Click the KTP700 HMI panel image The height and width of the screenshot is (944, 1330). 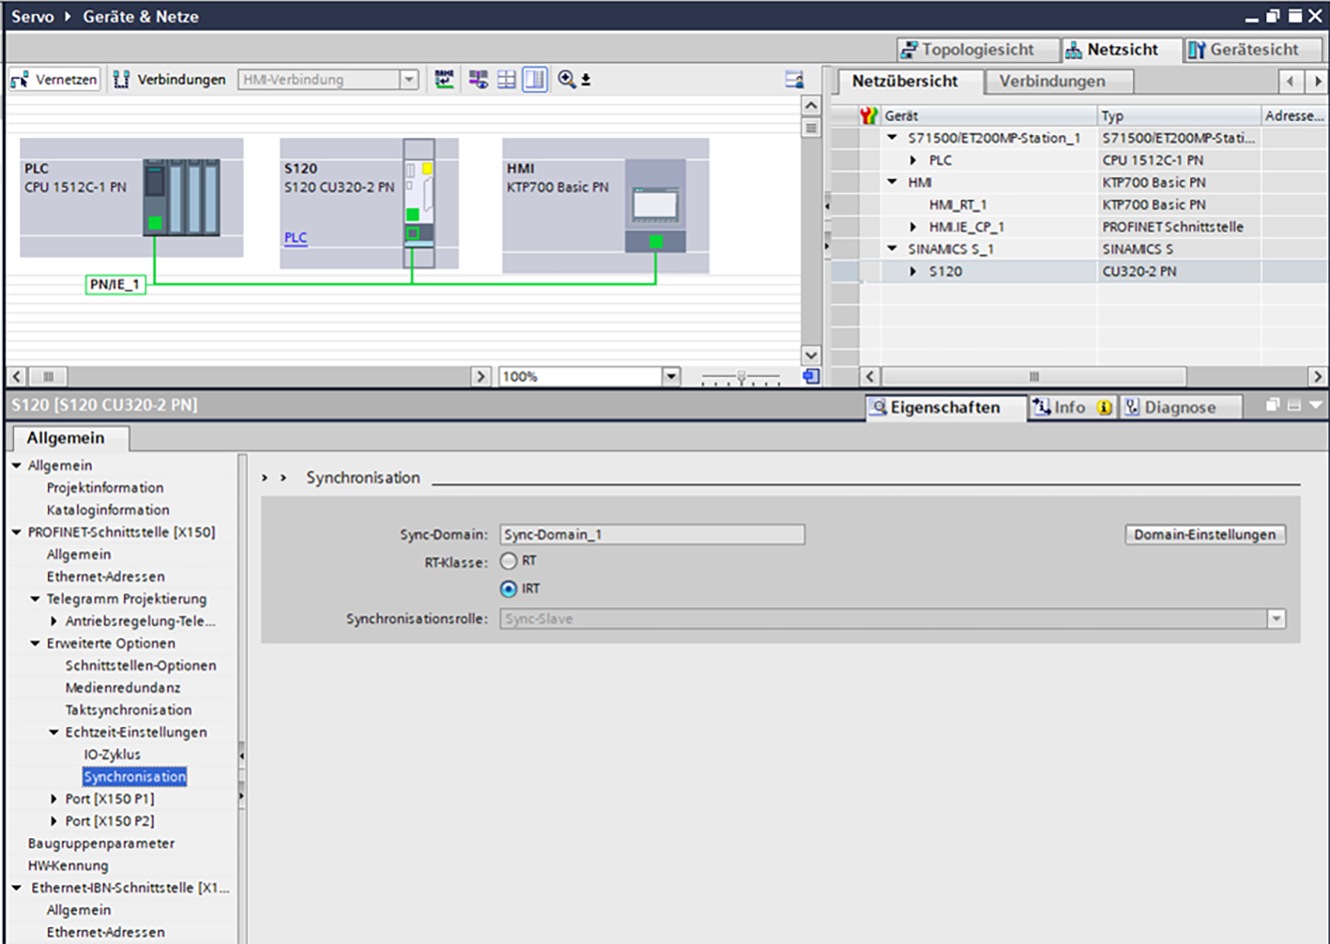pyautogui.click(x=655, y=206)
